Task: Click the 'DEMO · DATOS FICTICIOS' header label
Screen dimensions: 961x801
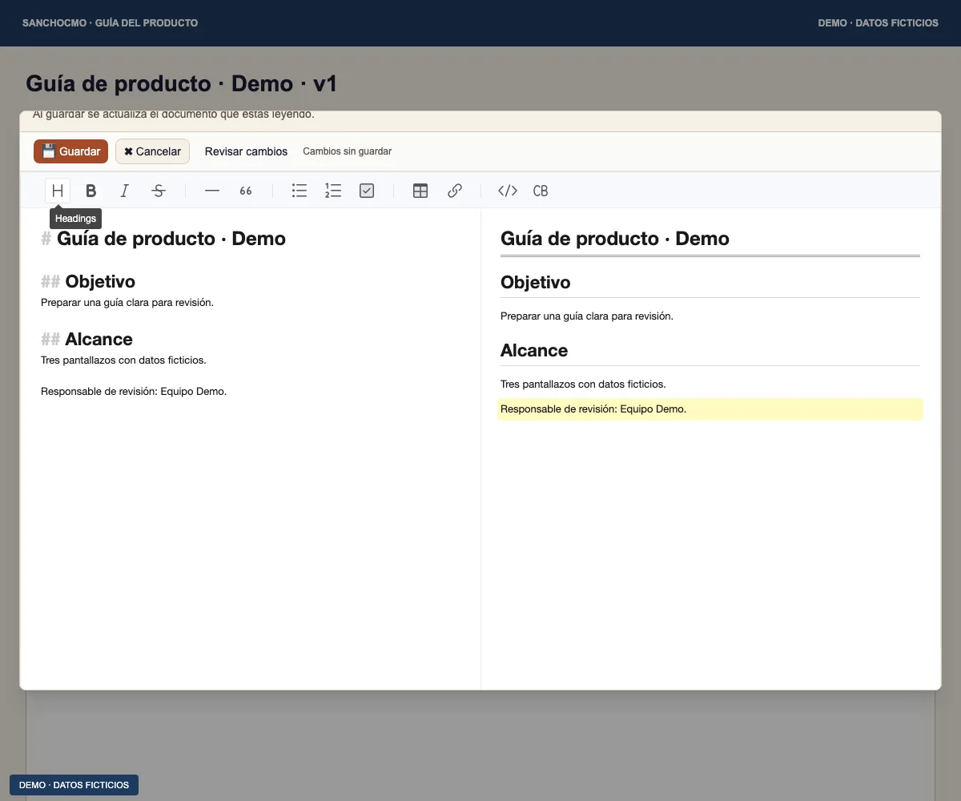Action: [x=879, y=23]
